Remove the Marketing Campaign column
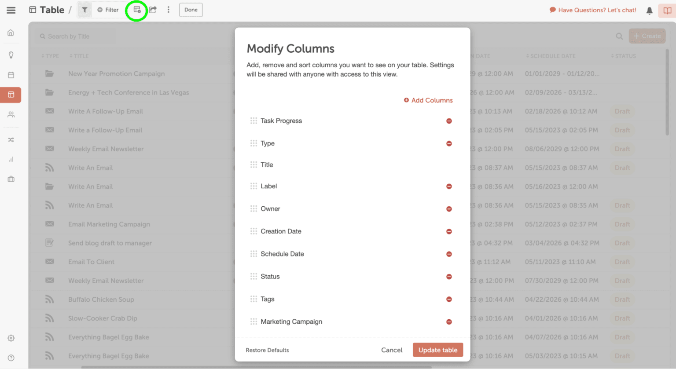The height and width of the screenshot is (369, 676). pyautogui.click(x=449, y=322)
